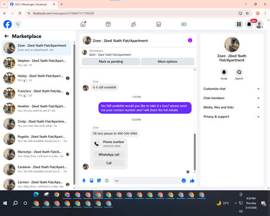Open Heather conversation in the list

tap(36, 109)
